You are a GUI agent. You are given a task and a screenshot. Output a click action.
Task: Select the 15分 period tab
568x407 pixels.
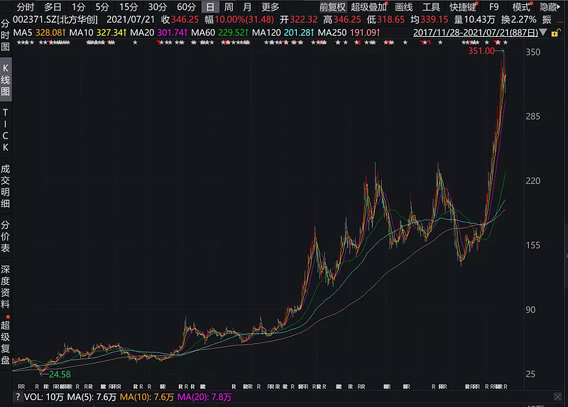pyautogui.click(x=129, y=7)
